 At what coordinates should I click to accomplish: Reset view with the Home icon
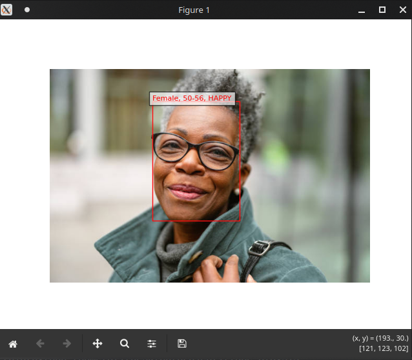coord(13,344)
